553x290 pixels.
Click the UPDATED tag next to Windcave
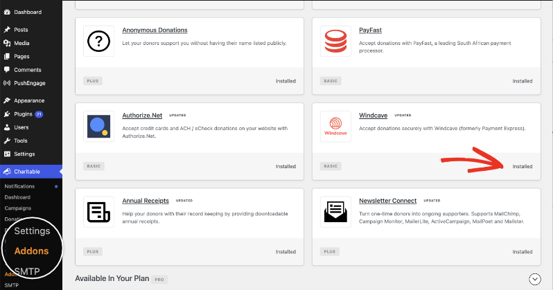coord(403,115)
